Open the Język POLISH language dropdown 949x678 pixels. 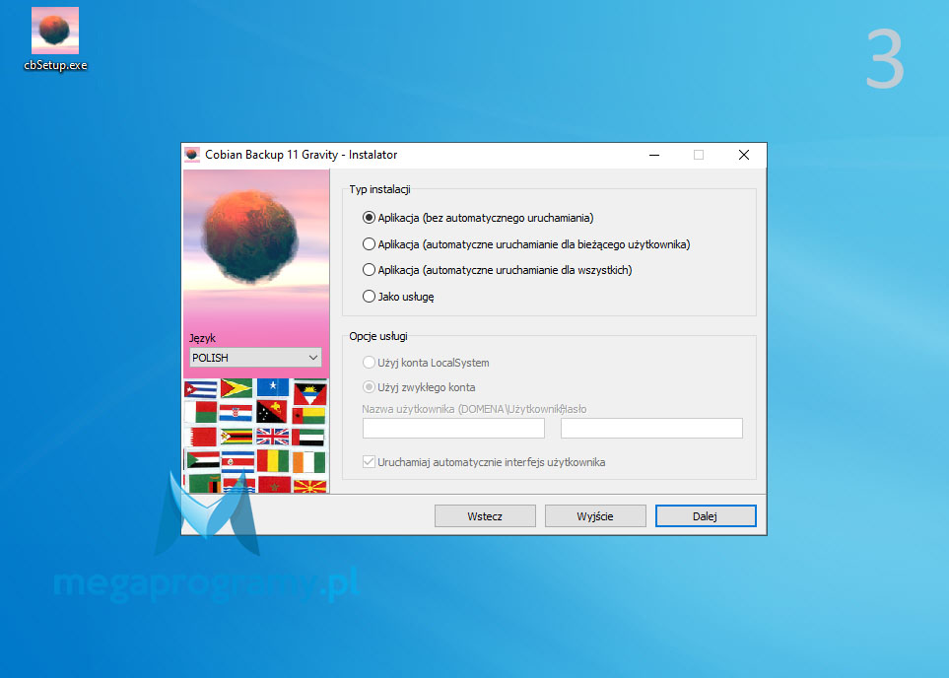[x=255, y=357]
